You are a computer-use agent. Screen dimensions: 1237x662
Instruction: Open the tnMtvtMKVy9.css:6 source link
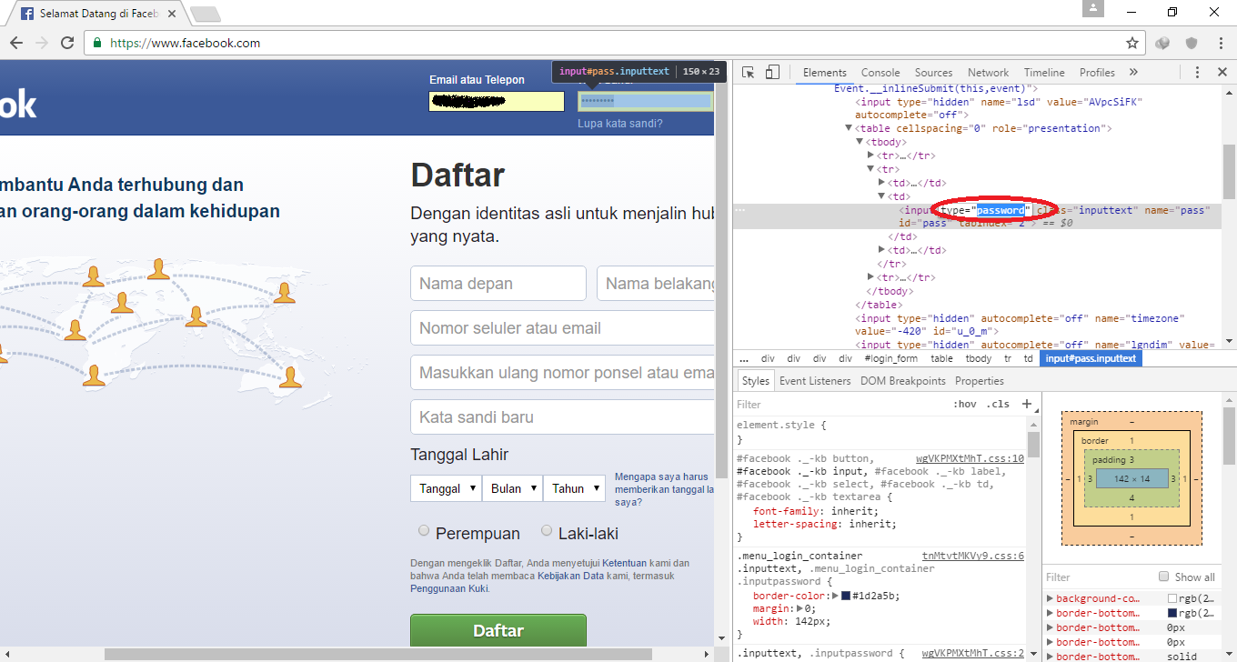pyautogui.click(x=973, y=556)
